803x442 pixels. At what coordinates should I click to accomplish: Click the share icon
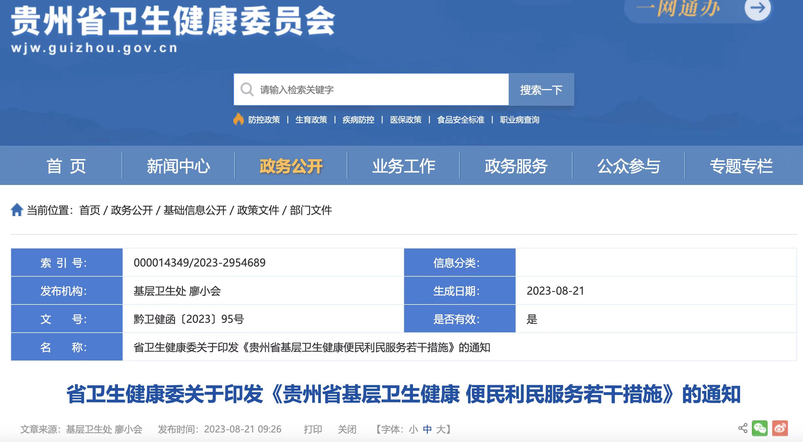pos(743,428)
